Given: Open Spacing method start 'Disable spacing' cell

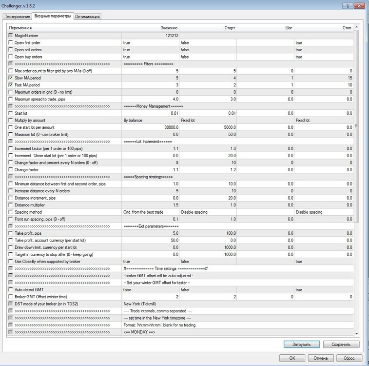Looking at the screenshot, I should pyautogui.click(x=208, y=212).
